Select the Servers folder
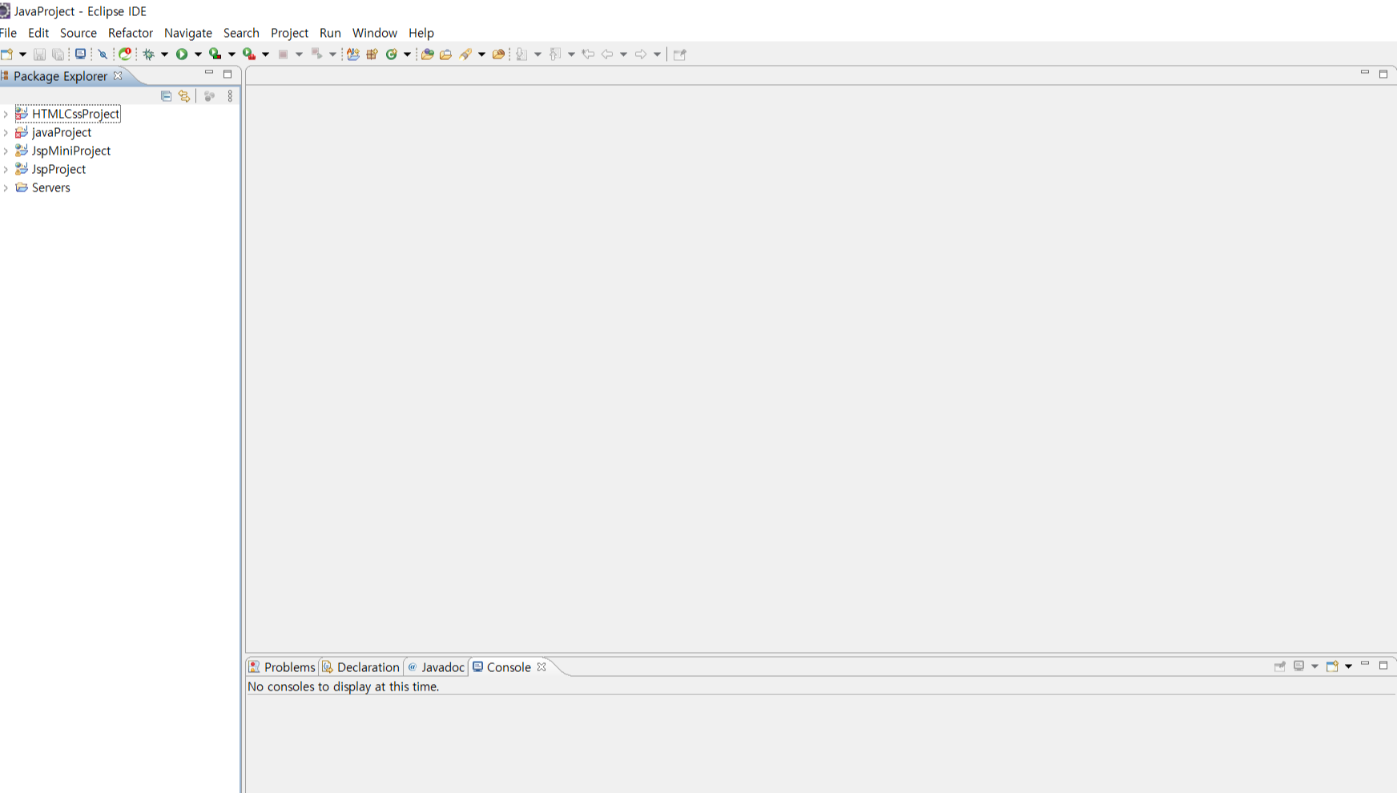The image size is (1397, 793). coord(50,187)
